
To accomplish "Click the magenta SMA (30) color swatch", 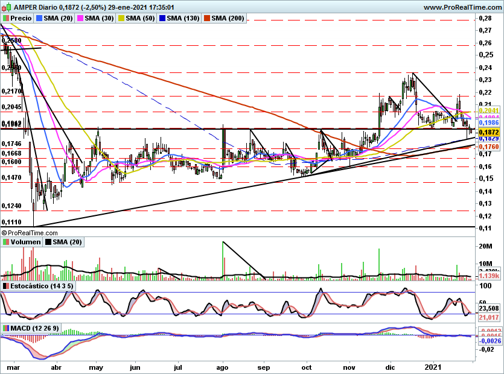I will (80, 18).
